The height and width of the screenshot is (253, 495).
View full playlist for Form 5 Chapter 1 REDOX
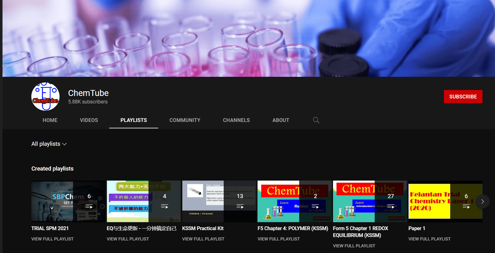(354, 246)
